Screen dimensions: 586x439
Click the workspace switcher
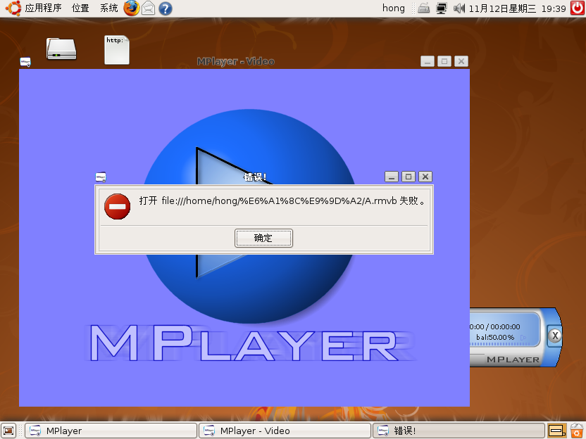(557, 431)
